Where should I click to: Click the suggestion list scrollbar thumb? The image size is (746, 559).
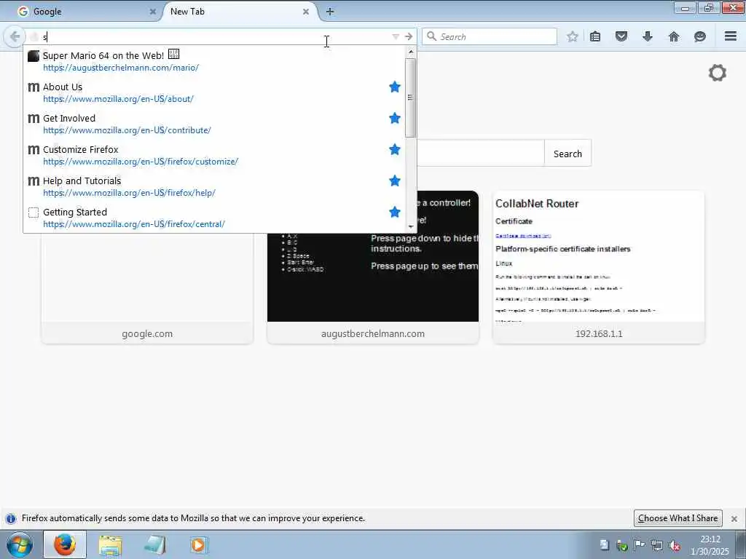411,98
